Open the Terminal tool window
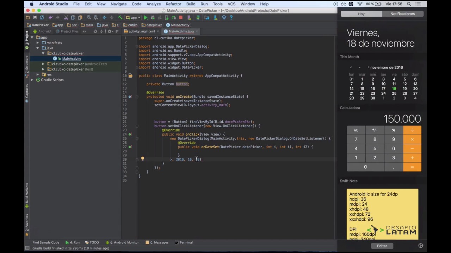The width and height of the screenshot is (451, 253). coord(184,242)
